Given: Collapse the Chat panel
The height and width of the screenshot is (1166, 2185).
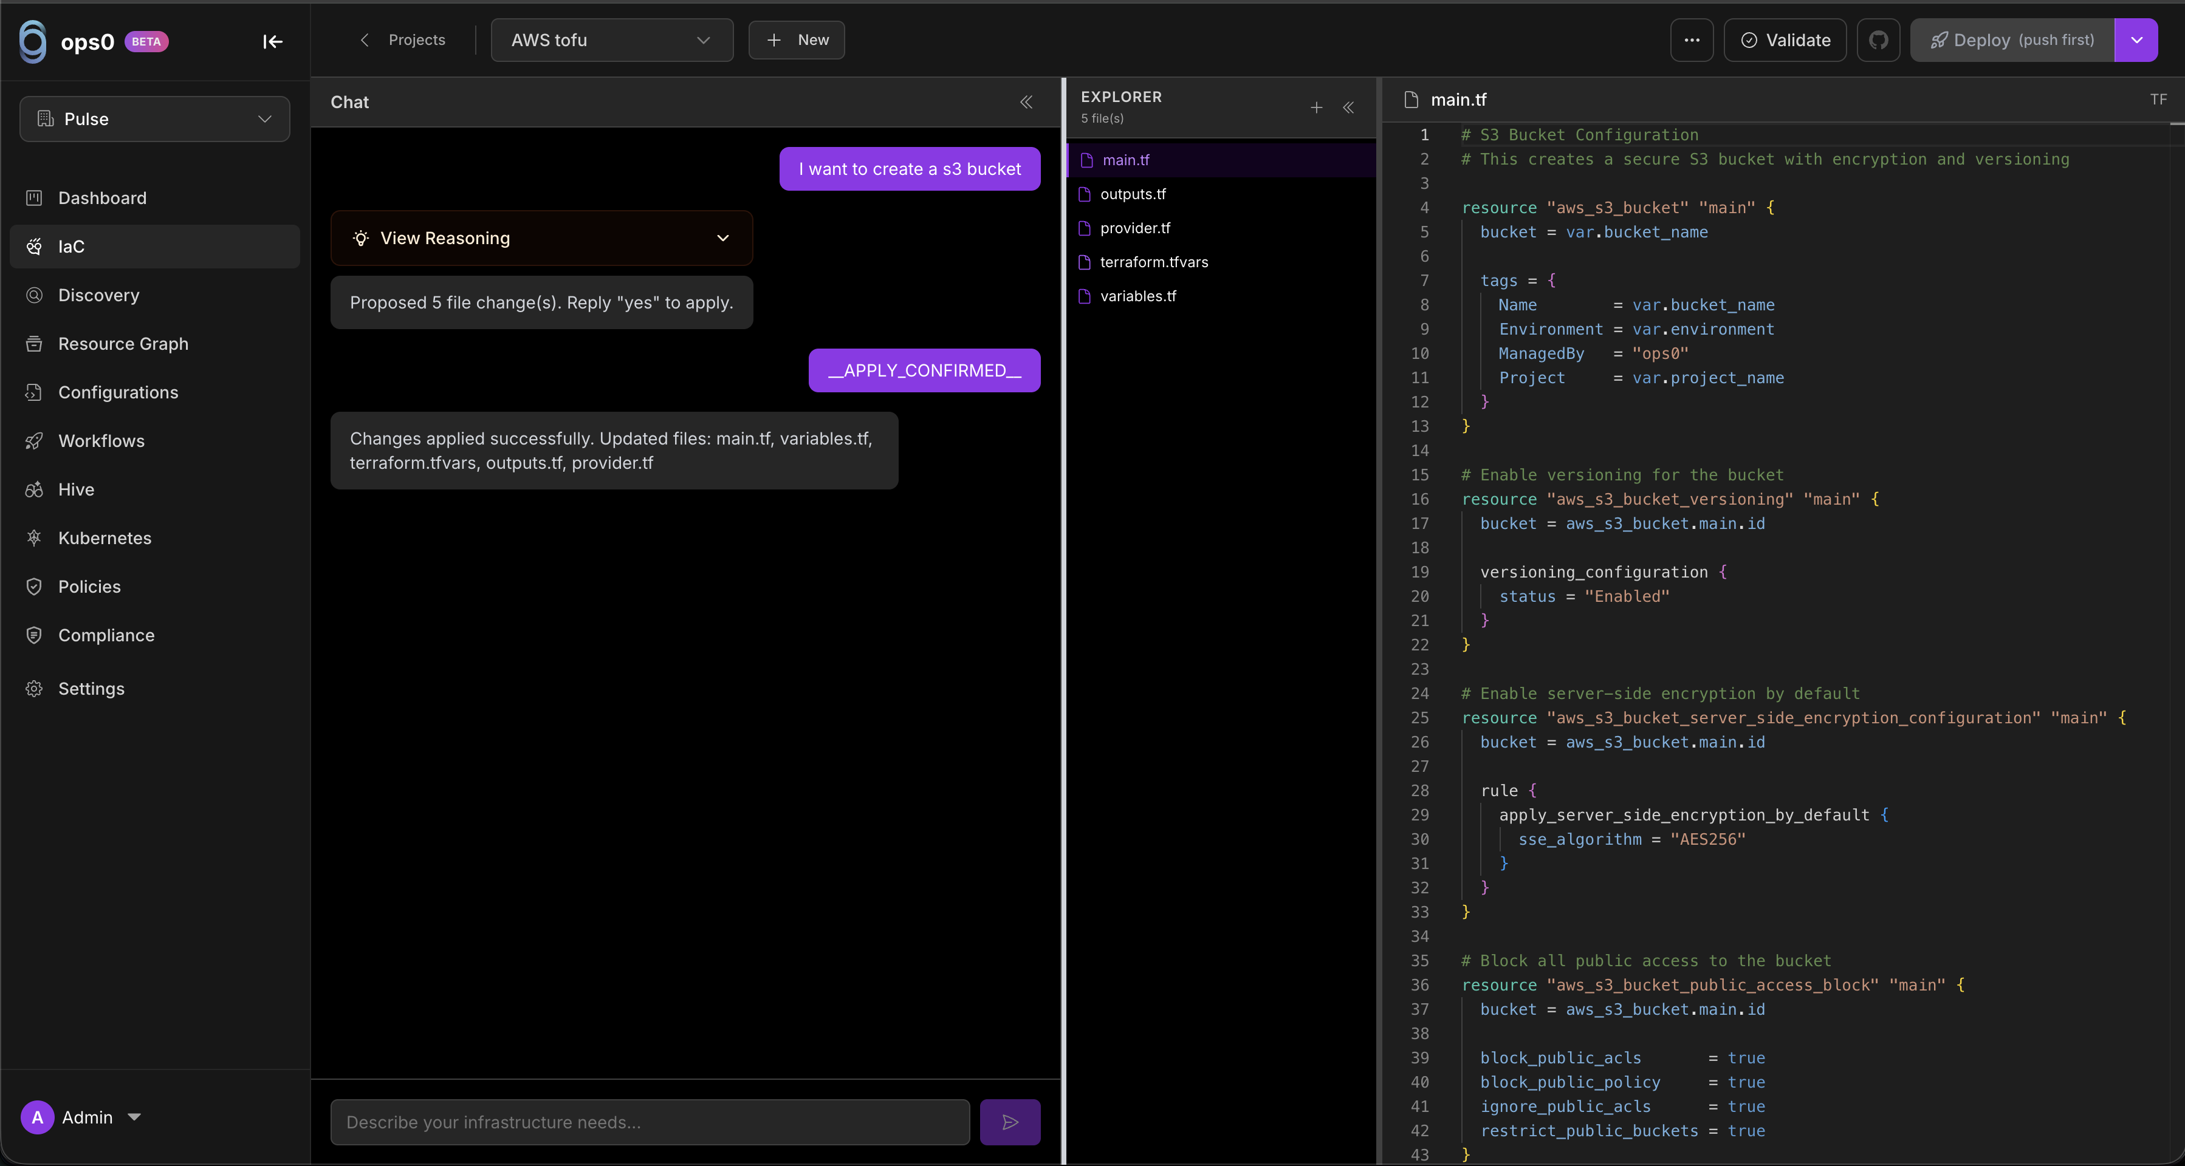Looking at the screenshot, I should pyautogui.click(x=1026, y=103).
